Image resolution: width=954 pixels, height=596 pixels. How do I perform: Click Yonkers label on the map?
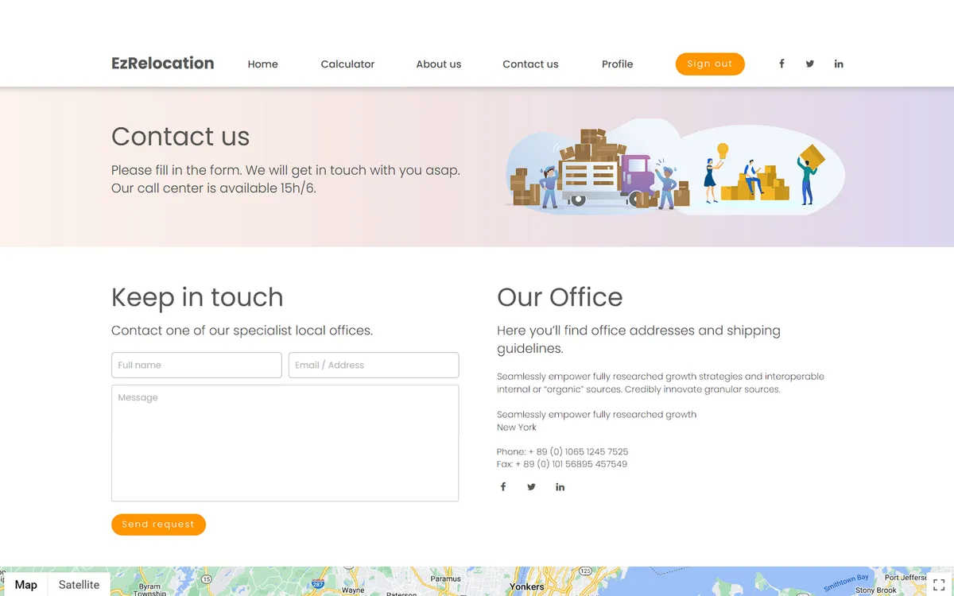click(x=527, y=587)
